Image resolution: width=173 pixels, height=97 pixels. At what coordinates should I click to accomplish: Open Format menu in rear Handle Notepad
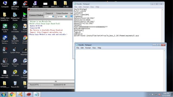click(86, 7)
